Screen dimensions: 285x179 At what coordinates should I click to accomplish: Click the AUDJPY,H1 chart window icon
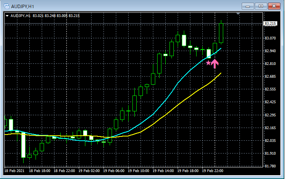7,6
